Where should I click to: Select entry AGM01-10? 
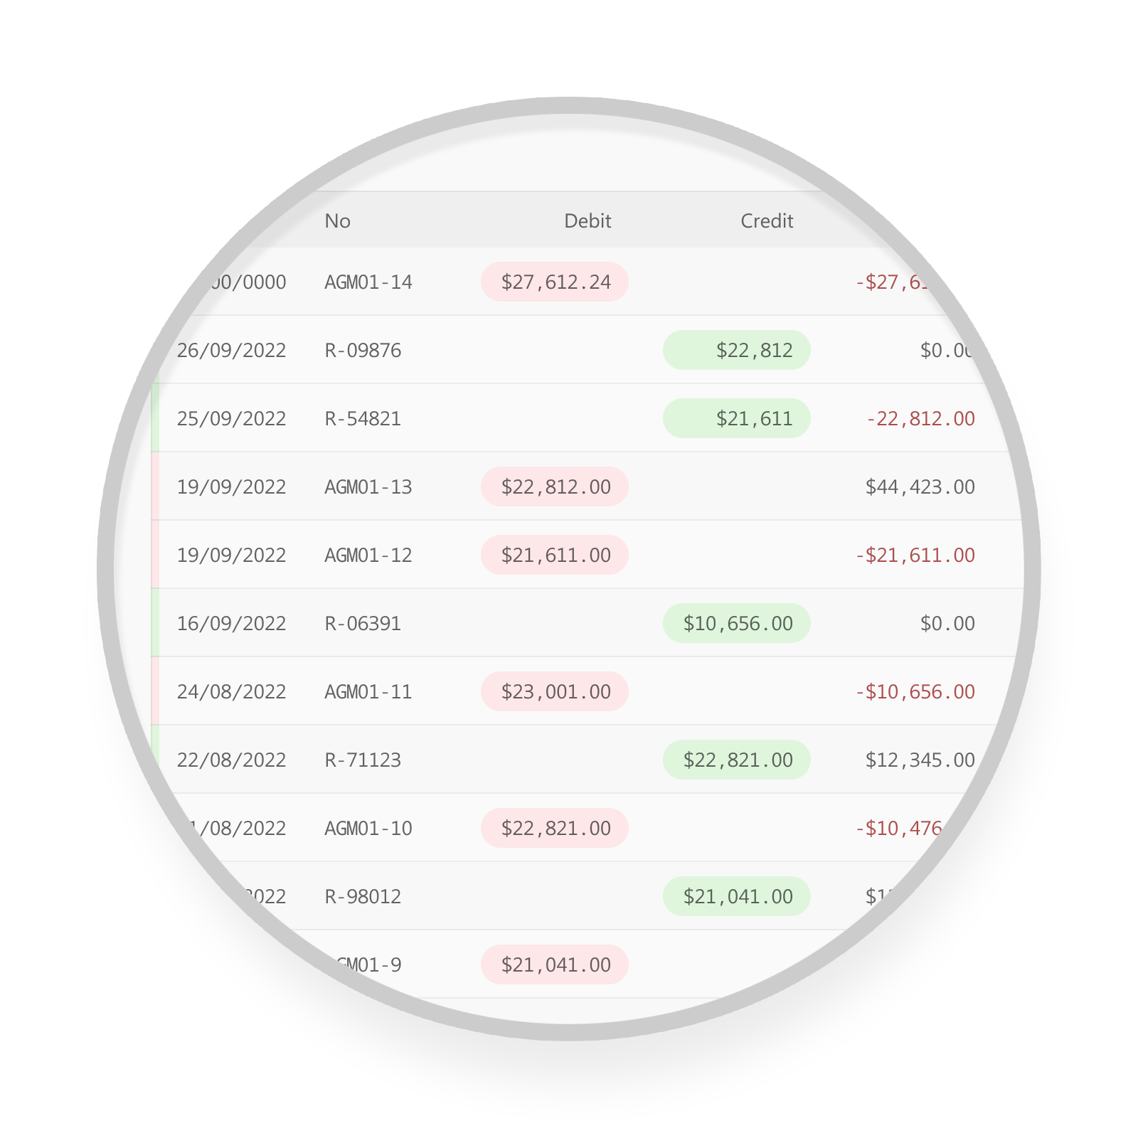pos(368,829)
